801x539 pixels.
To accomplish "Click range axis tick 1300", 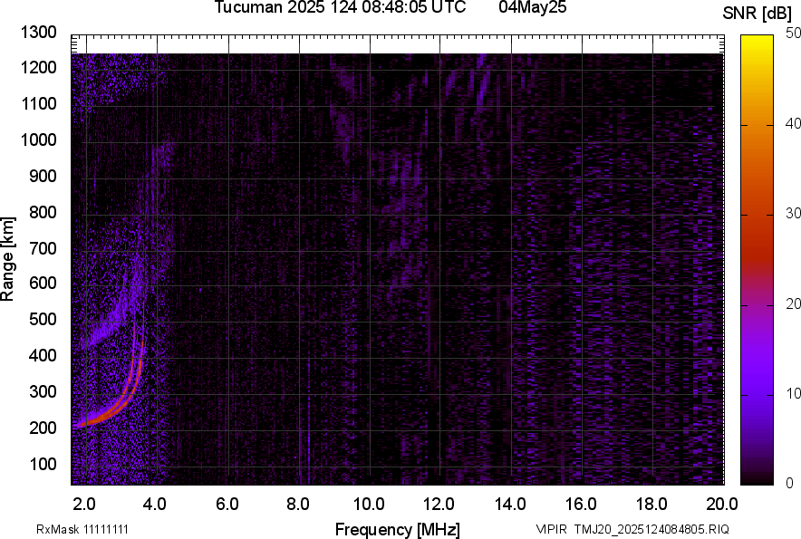I will click(x=38, y=33).
